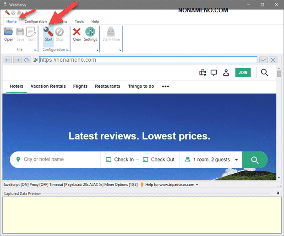This screenshot has height=236, width=284.
Task: Click the Captured Data Preview yellow area
Action: point(142,215)
